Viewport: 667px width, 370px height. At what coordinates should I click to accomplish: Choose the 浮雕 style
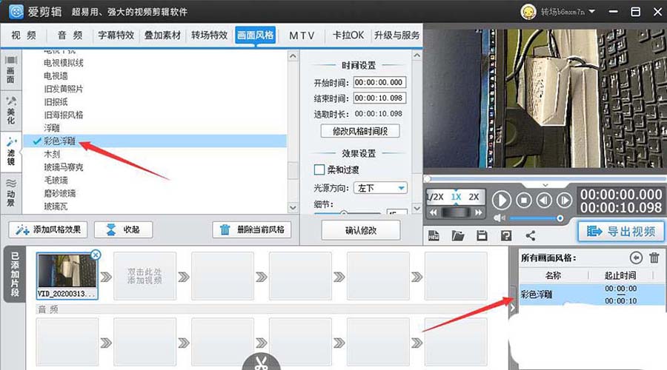click(51, 128)
